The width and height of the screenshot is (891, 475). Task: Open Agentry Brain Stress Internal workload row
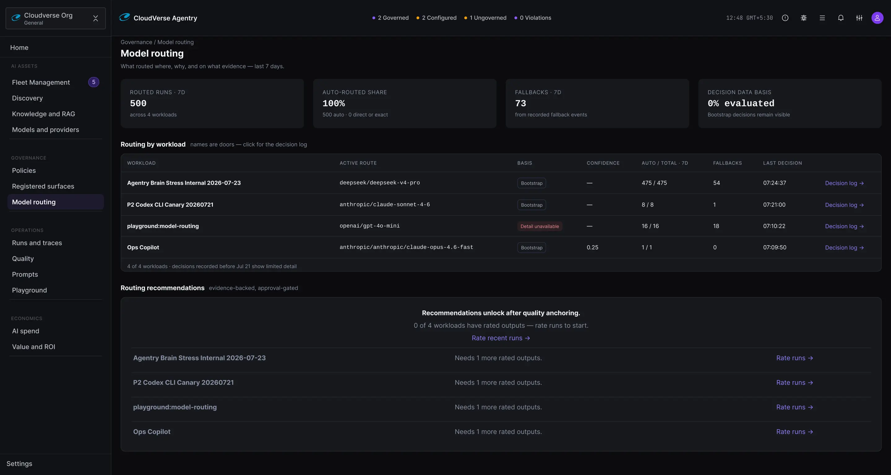click(x=501, y=183)
